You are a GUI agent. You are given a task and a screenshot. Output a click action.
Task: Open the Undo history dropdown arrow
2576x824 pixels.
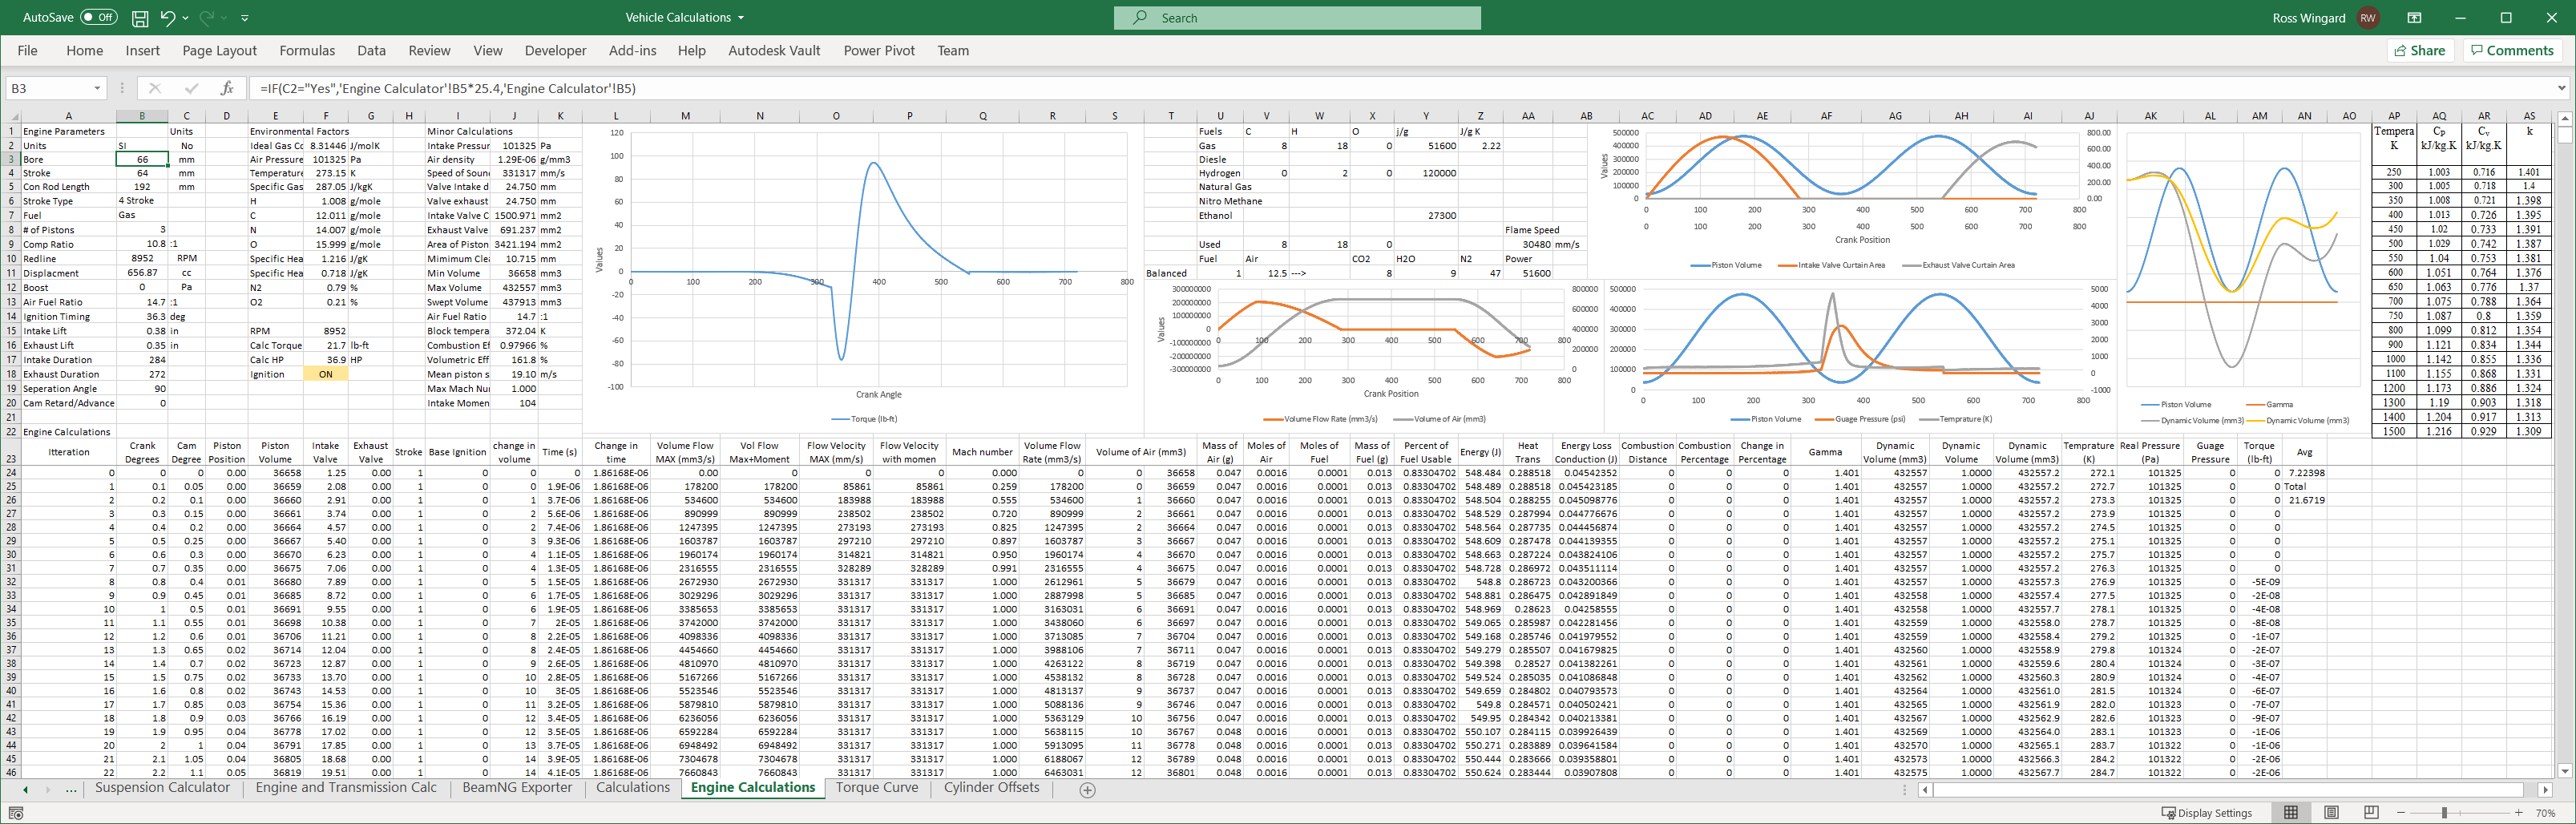pos(185,18)
